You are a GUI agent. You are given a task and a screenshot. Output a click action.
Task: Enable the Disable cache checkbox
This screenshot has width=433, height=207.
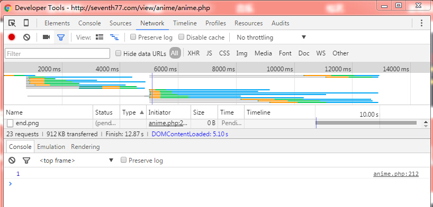[202, 37]
